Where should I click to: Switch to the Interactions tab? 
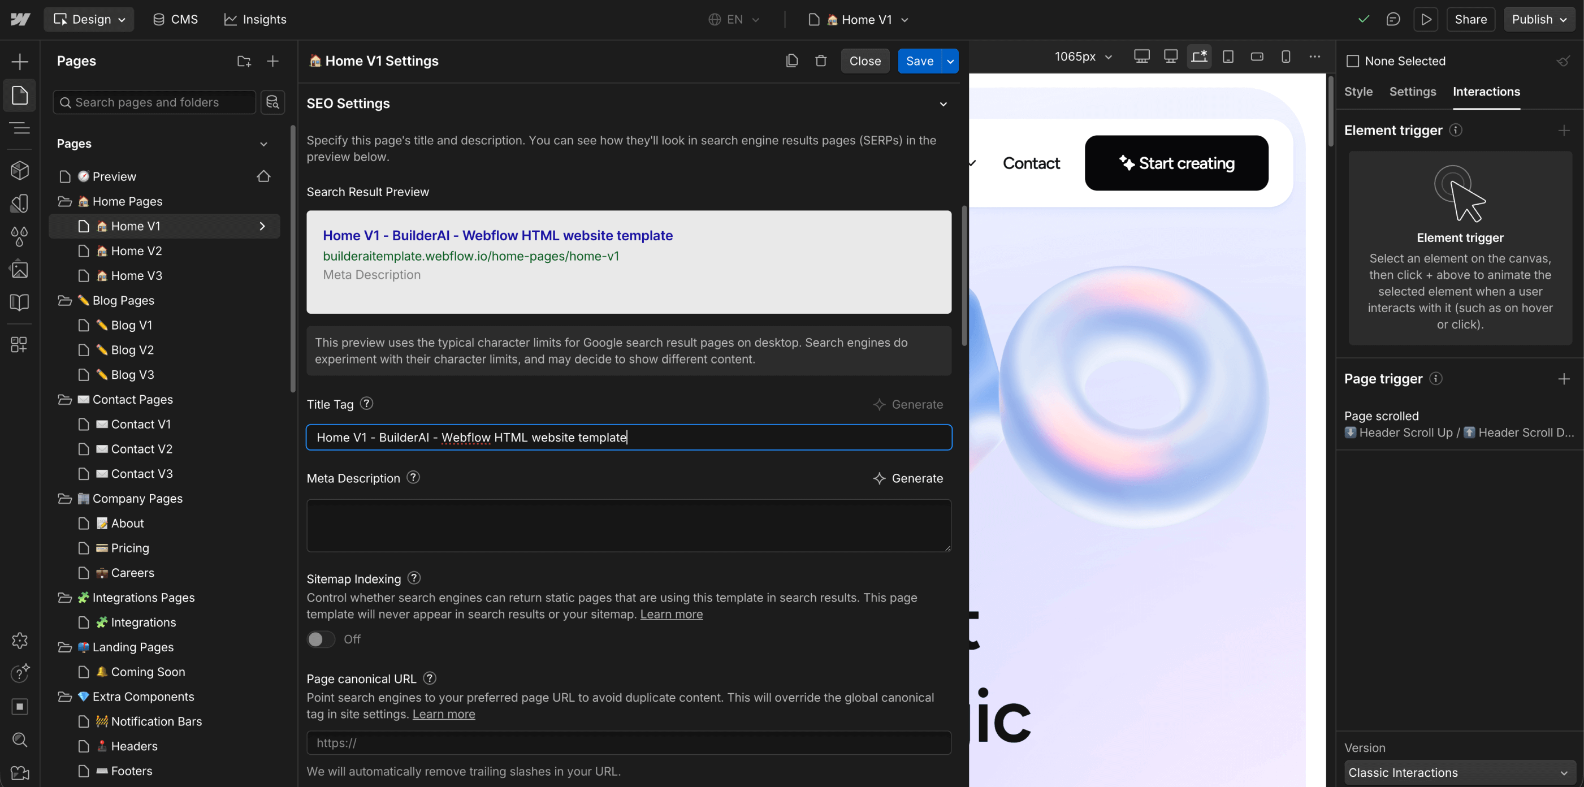[1486, 91]
